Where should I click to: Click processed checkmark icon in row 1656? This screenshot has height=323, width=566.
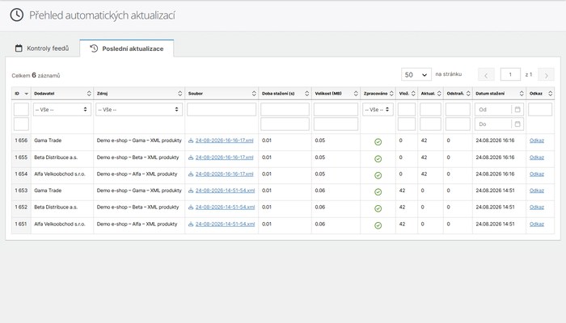[378, 142]
